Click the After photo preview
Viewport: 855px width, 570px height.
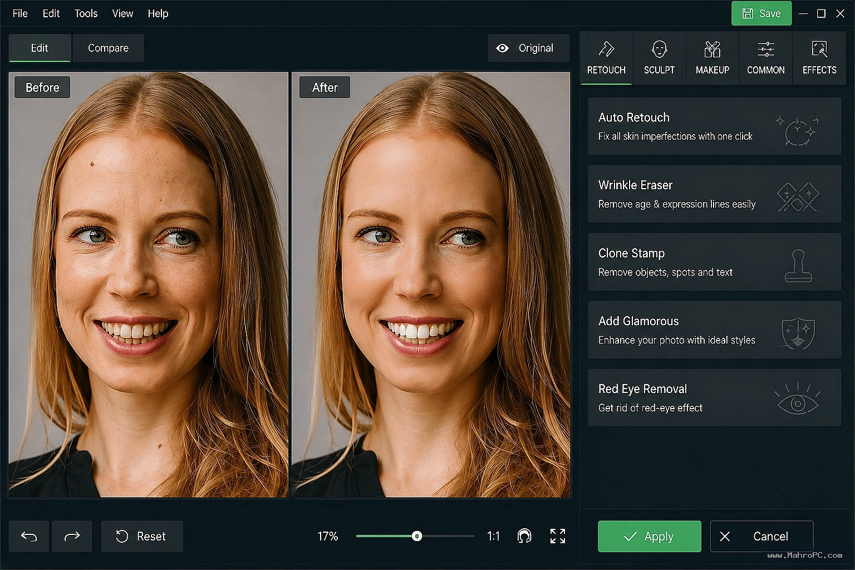(431, 284)
